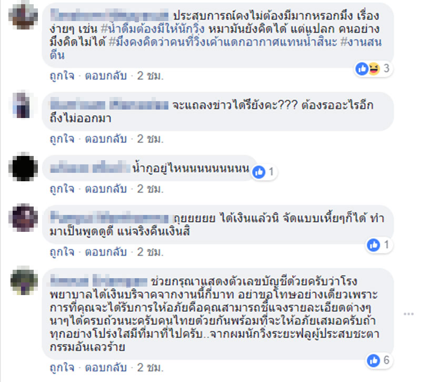Open the blurred name of the second commenter
This screenshot has height=382, width=421.
[x=109, y=105]
